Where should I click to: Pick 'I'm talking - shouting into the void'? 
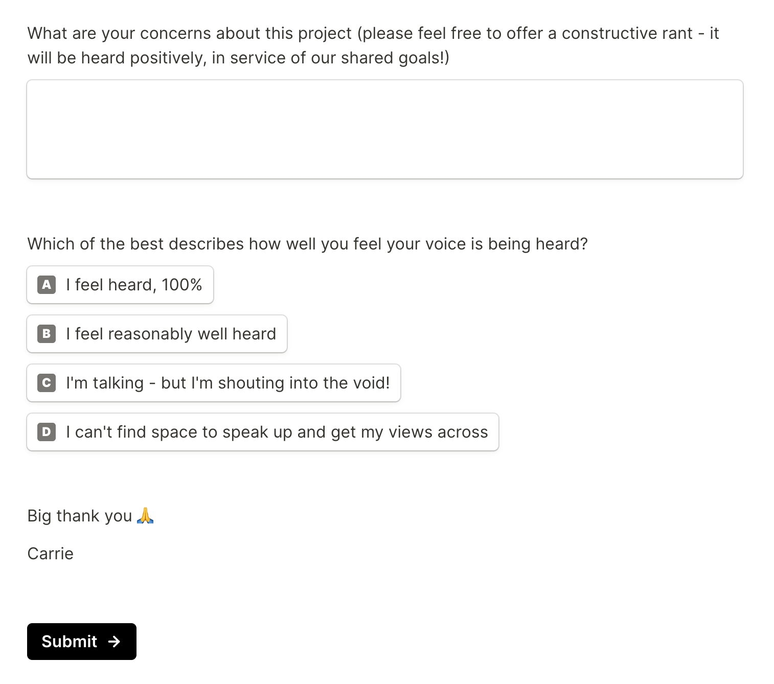pos(214,383)
